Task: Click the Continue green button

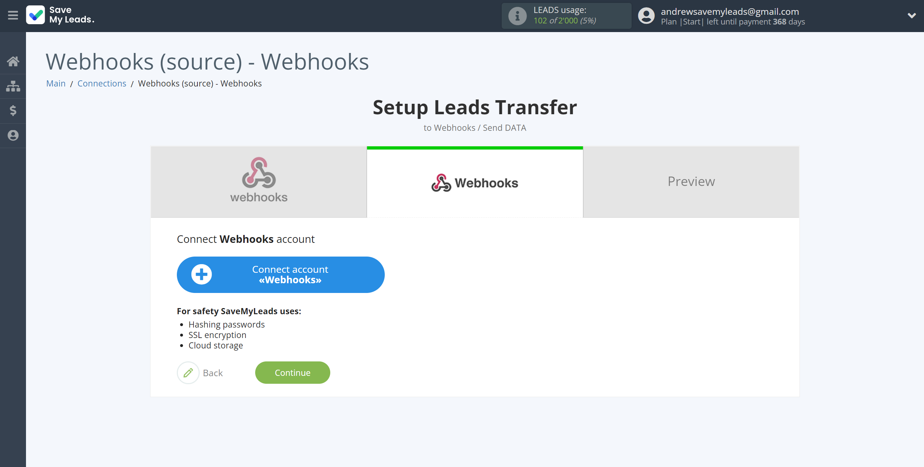Action: 292,372
